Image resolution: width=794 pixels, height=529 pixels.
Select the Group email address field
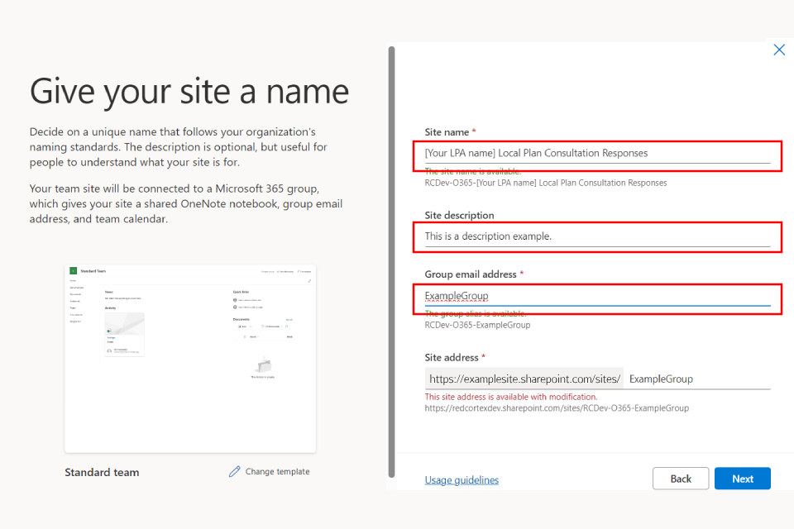pyautogui.click(x=597, y=296)
